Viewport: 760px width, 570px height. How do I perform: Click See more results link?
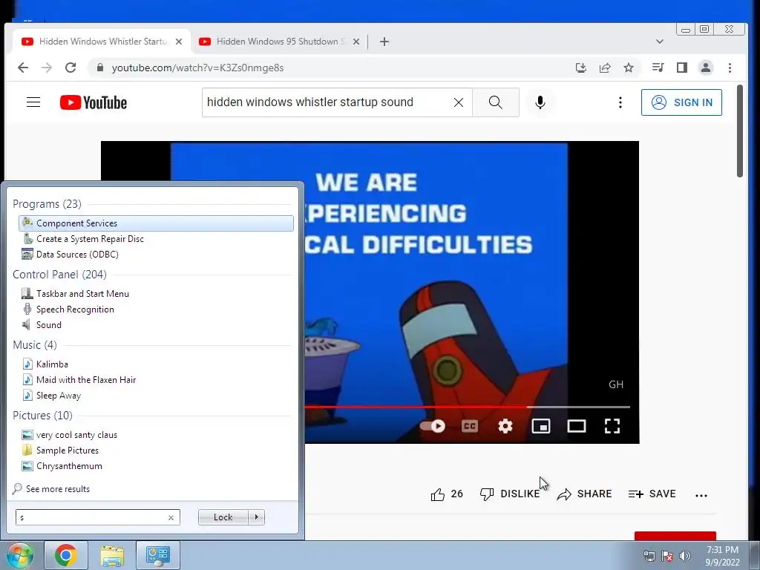click(x=51, y=489)
